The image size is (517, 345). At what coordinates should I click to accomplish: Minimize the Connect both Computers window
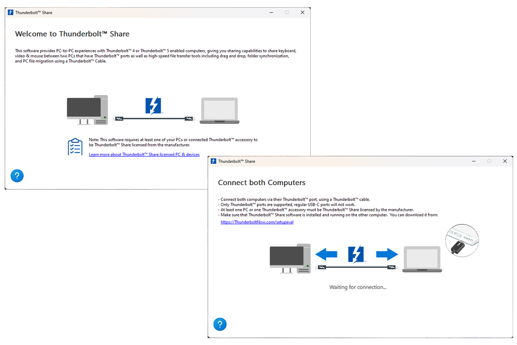pos(473,161)
